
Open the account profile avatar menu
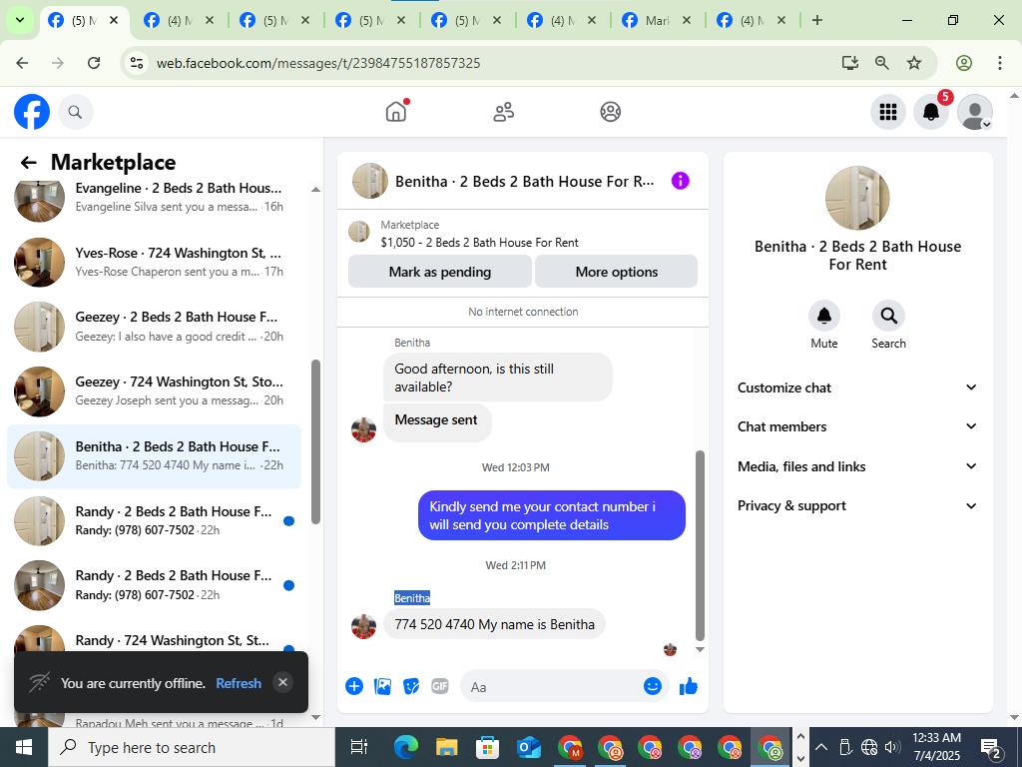click(x=974, y=112)
